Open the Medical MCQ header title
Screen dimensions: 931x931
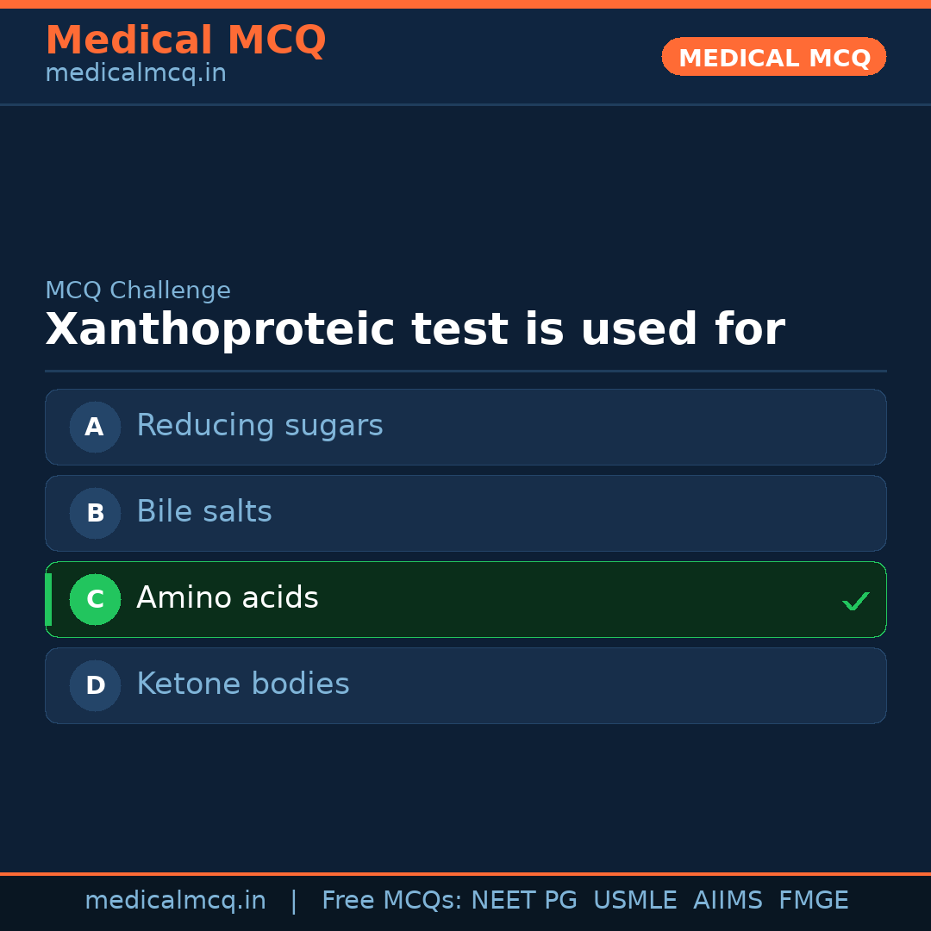[x=185, y=40]
